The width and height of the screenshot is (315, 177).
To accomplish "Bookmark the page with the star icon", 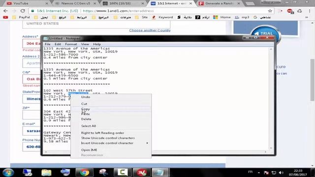I will pos(270,11).
